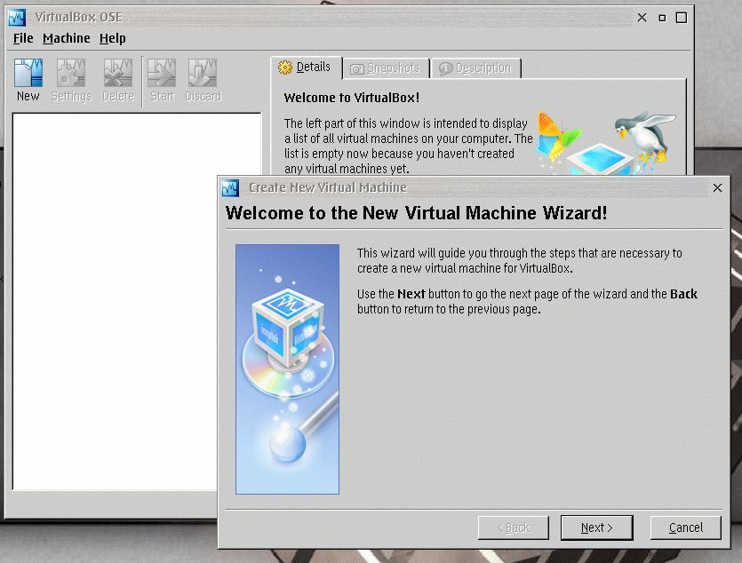Click the Create New Virtual Machine dialog icon

pyautogui.click(x=230, y=188)
